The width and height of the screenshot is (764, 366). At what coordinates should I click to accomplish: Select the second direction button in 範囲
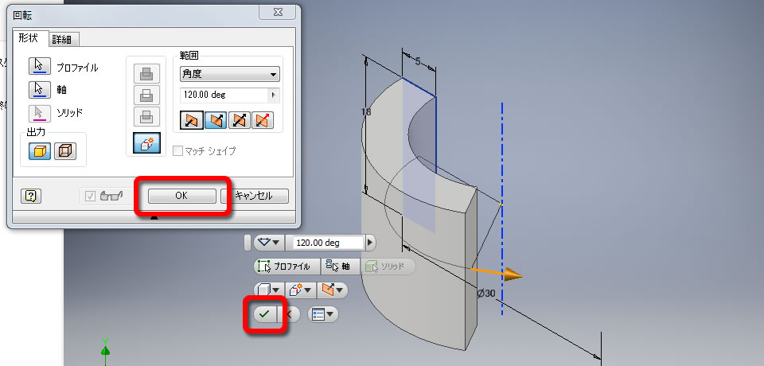click(x=216, y=120)
